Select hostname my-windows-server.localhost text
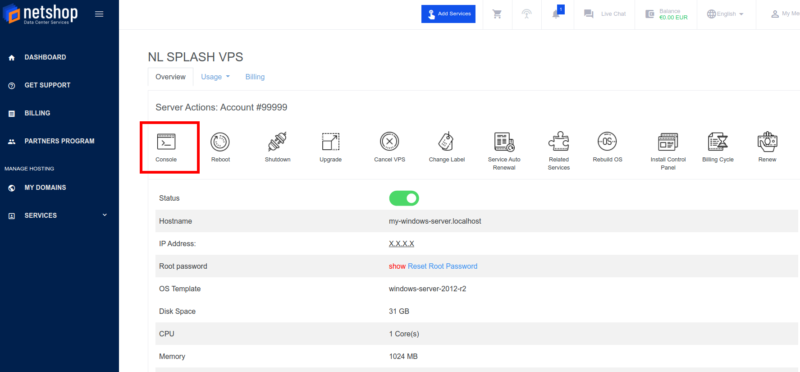The height and width of the screenshot is (372, 800). (435, 221)
